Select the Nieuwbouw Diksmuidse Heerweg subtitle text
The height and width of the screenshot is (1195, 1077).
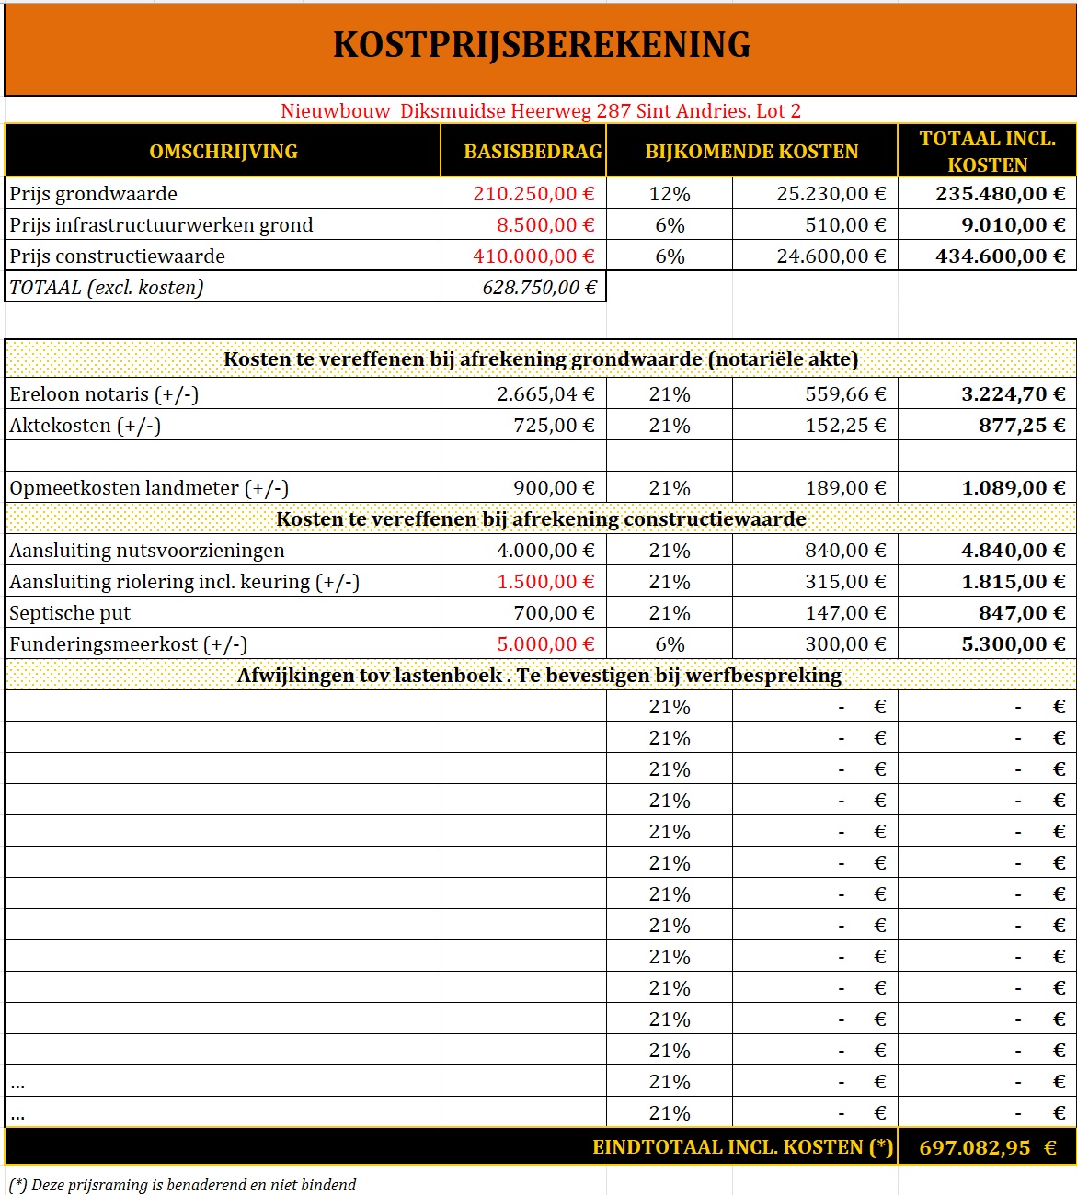[x=541, y=111]
